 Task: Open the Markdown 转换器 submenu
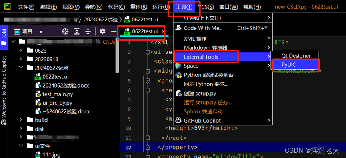[x=222, y=48]
